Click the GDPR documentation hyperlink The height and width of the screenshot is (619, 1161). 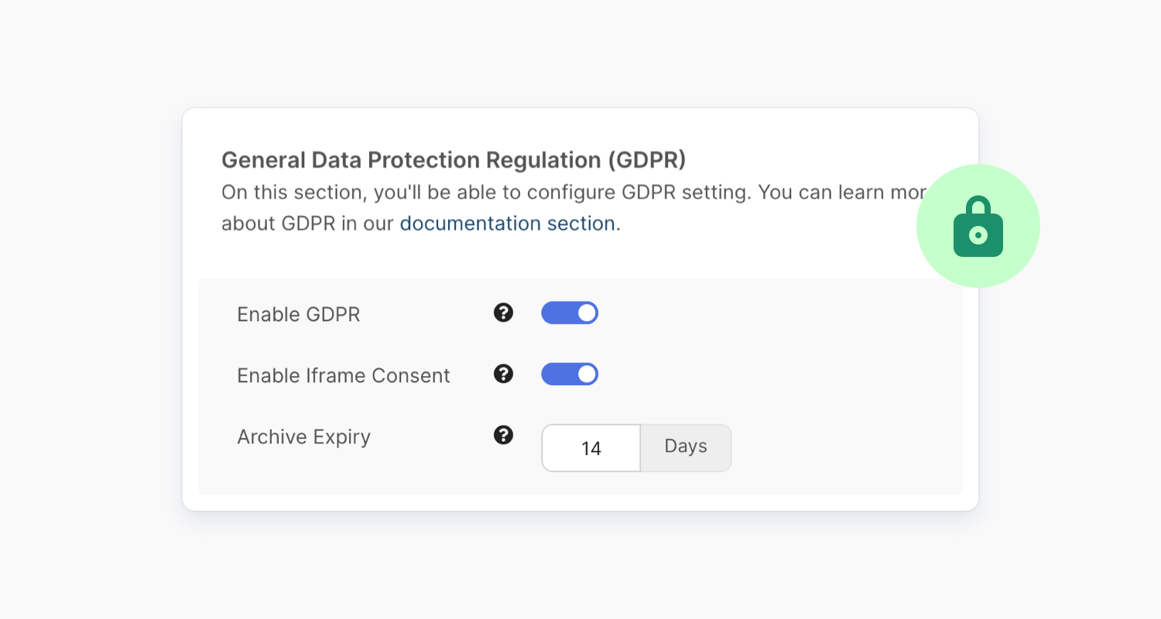tap(506, 223)
